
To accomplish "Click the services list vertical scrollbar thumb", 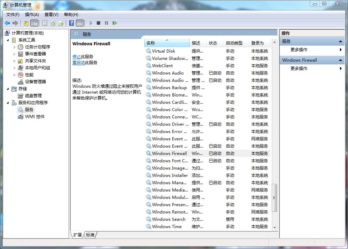I will (x=274, y=197).
